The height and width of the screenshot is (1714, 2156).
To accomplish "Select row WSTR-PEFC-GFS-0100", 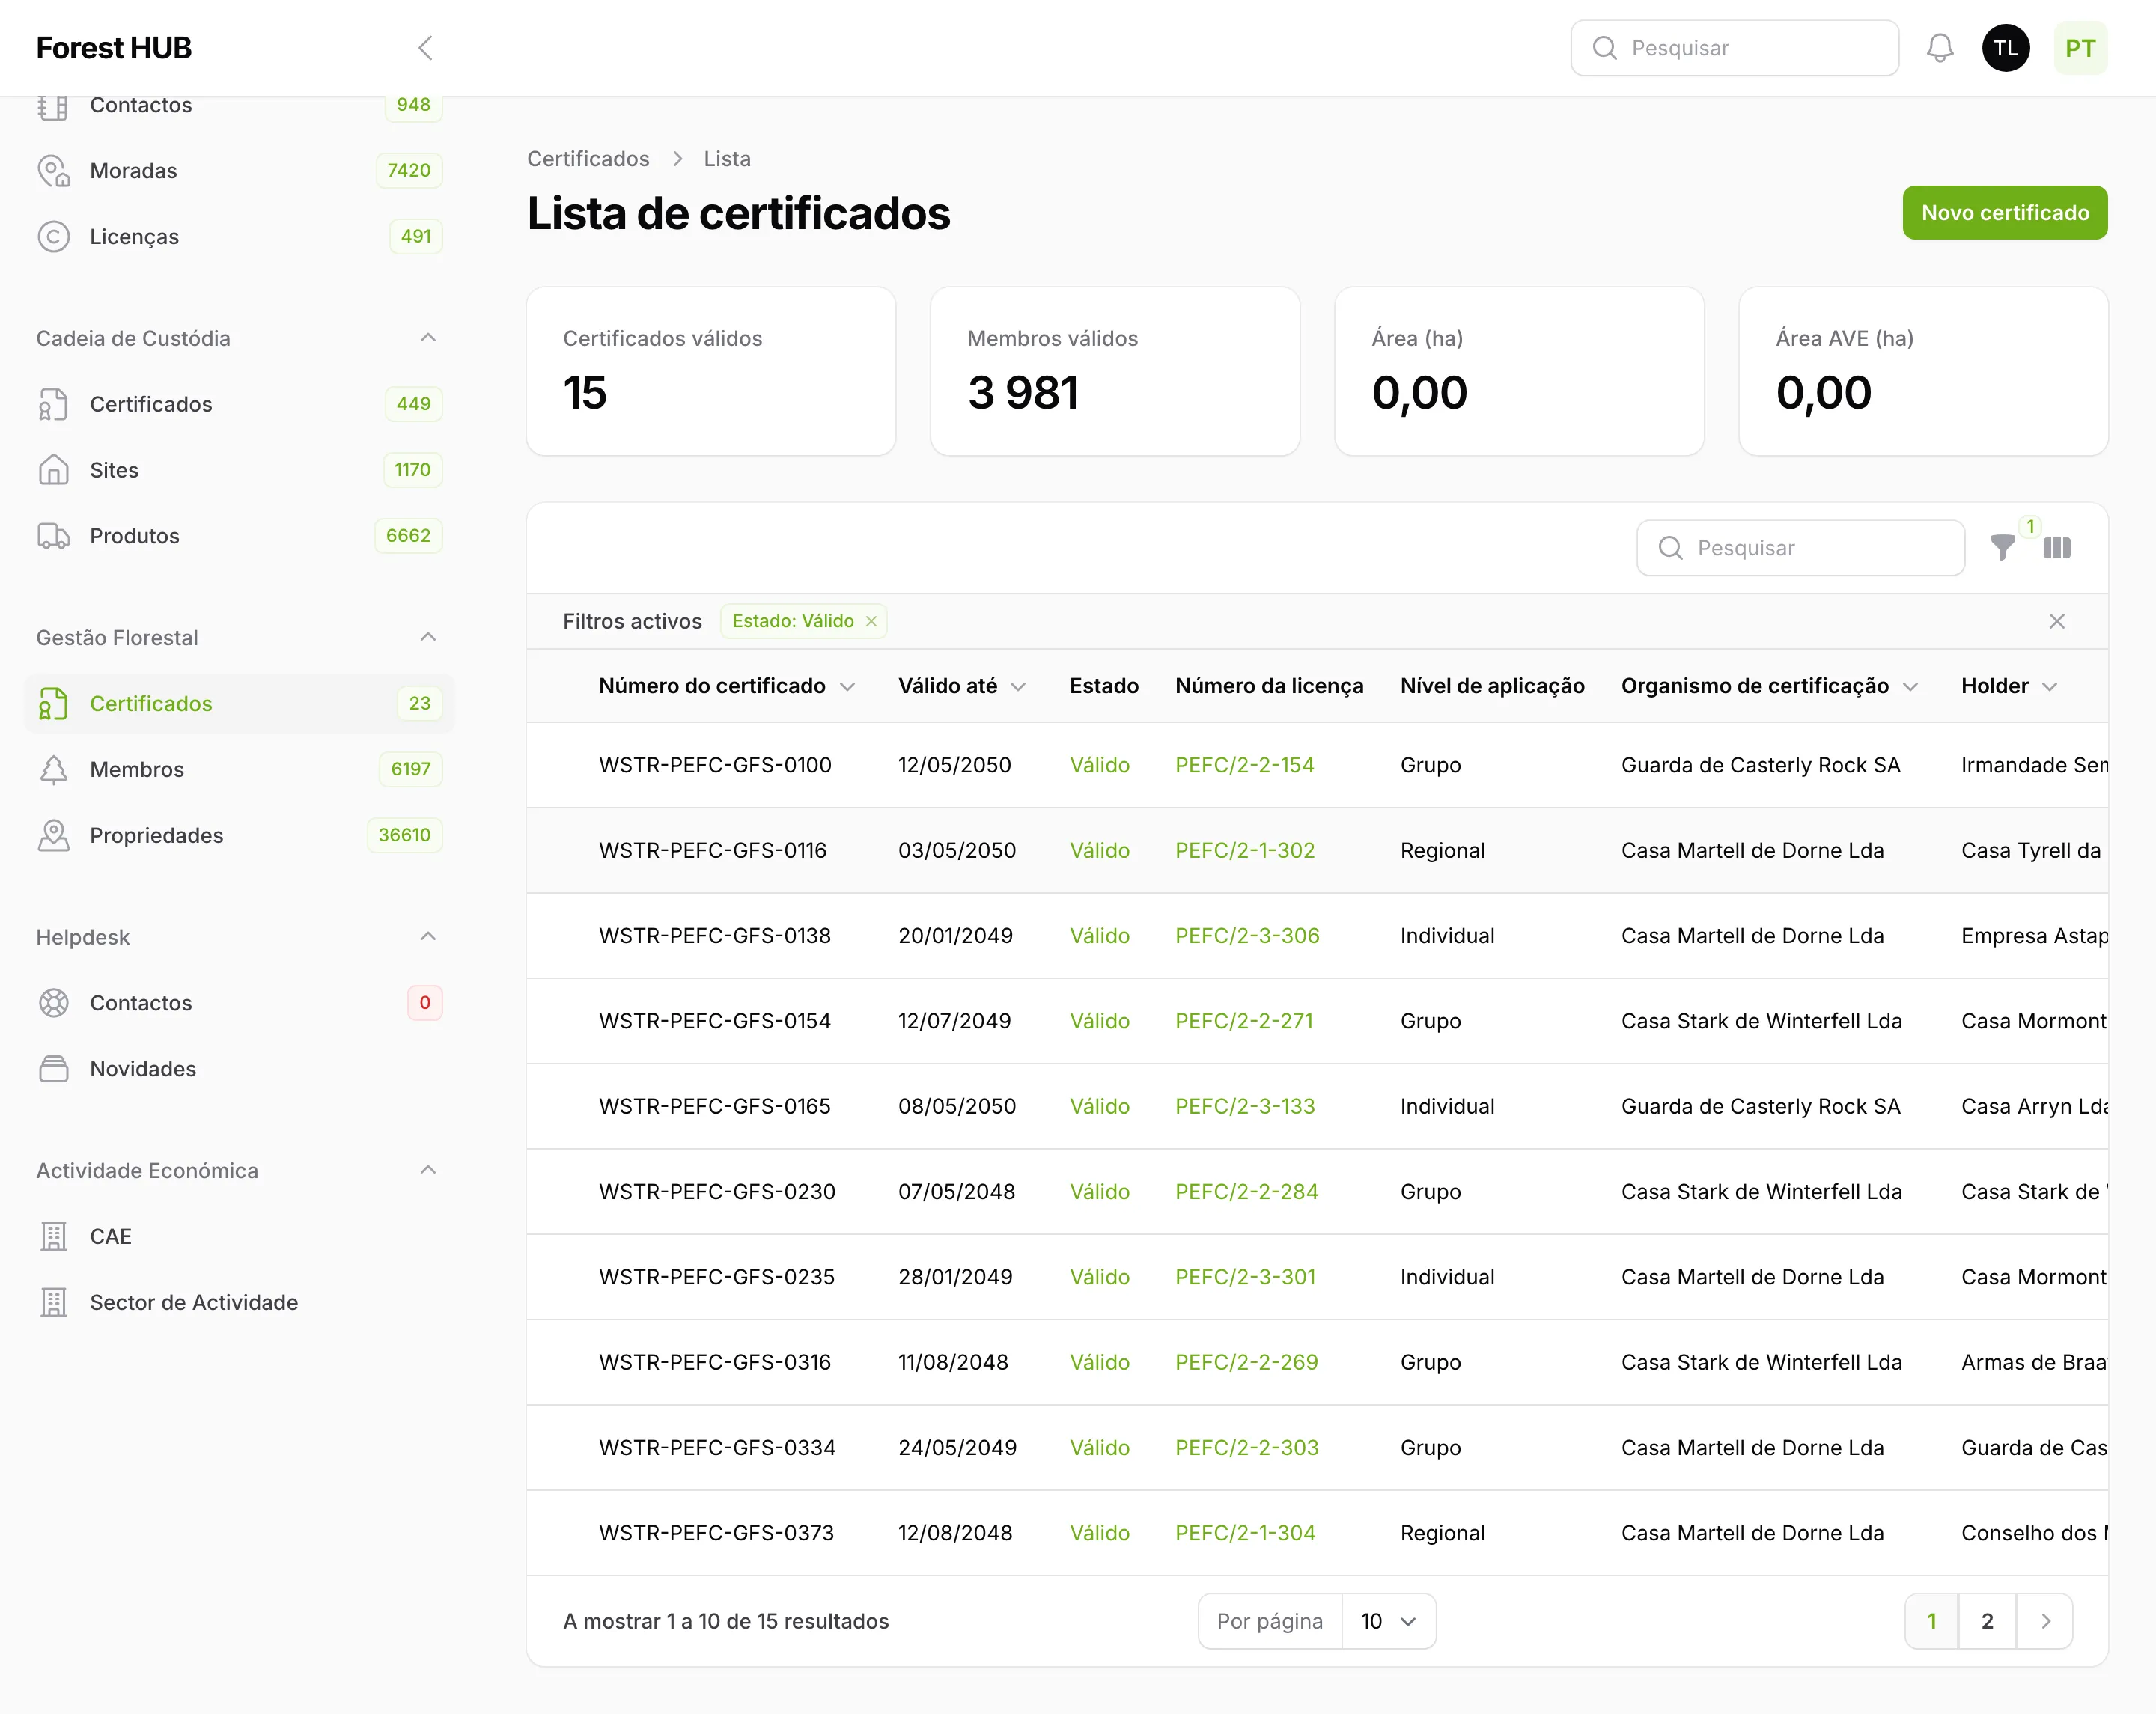I will (1317, 765).
